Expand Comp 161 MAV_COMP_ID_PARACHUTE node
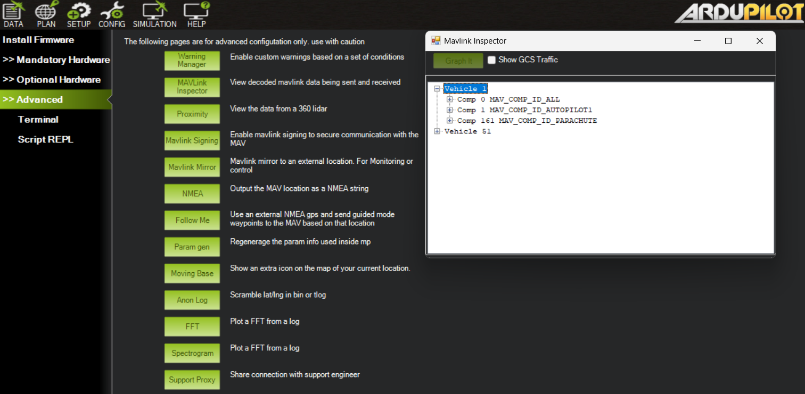The width and height of the screenshot is (805, 394). [450, 121]
